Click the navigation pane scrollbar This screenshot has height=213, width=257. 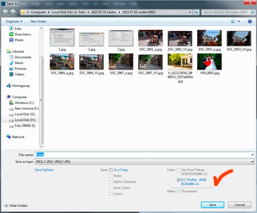[41, 100]
